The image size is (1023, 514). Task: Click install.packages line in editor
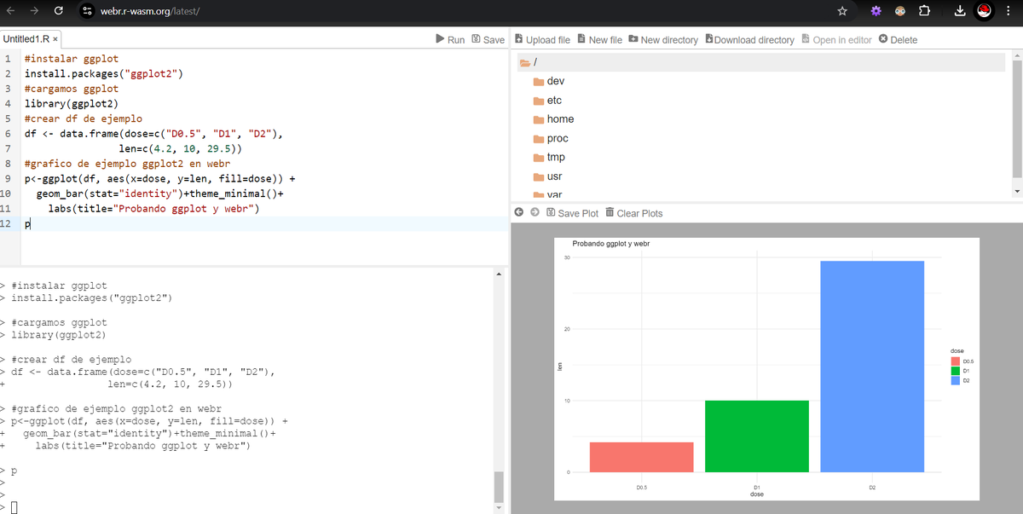click(104, 73)
